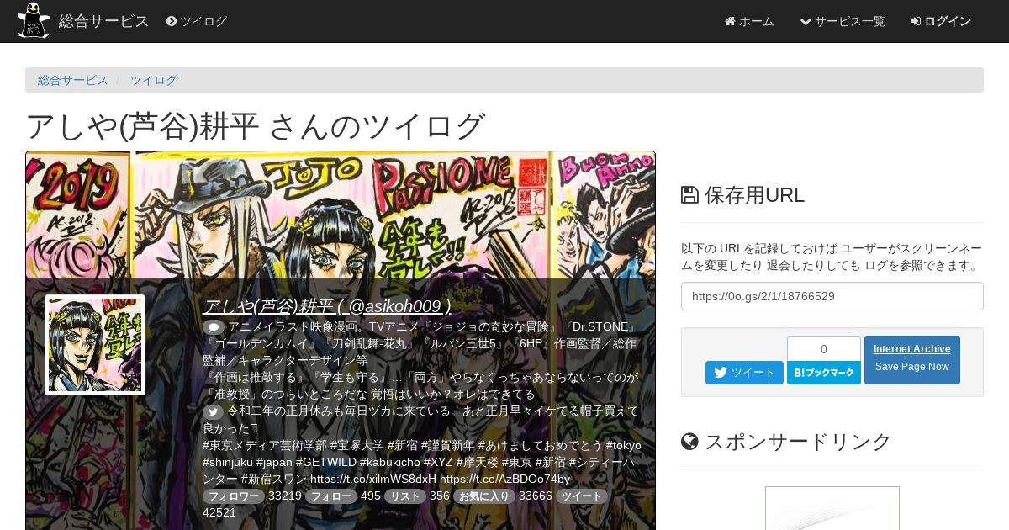Click the Hatena bookmark count 0
Viewport: 1009px width, 530px height.
click(x=824, y=348)
